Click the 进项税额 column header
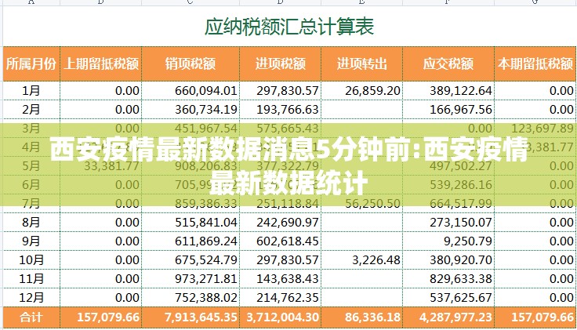Viewport: 577px width, 330px height. (281, 64)
